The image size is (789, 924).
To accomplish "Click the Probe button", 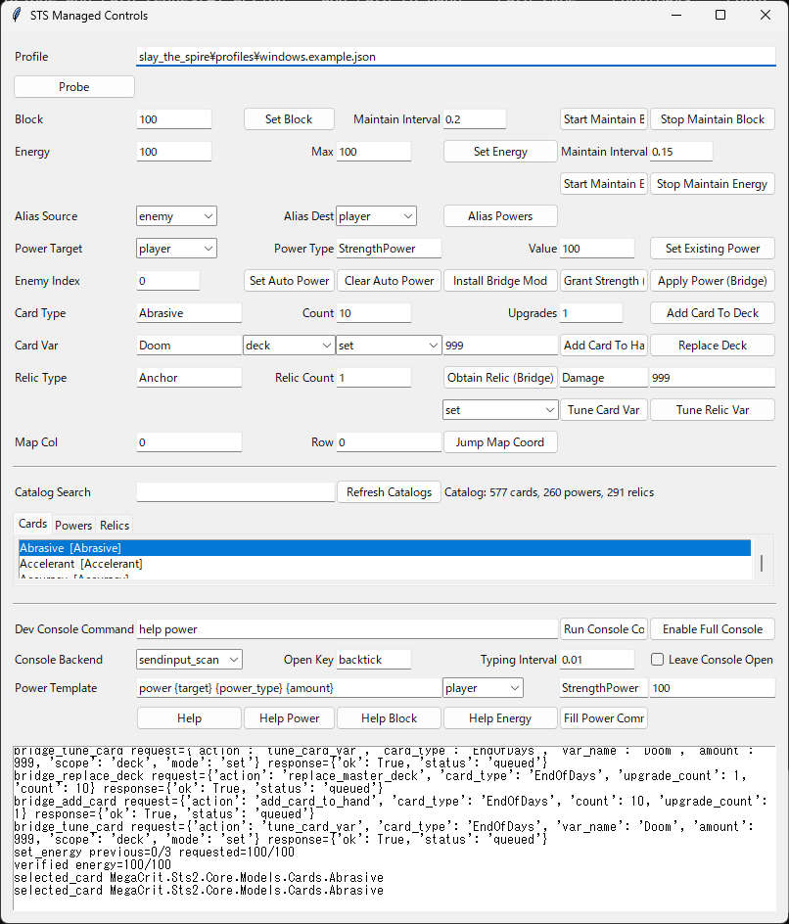I will 74,86.
